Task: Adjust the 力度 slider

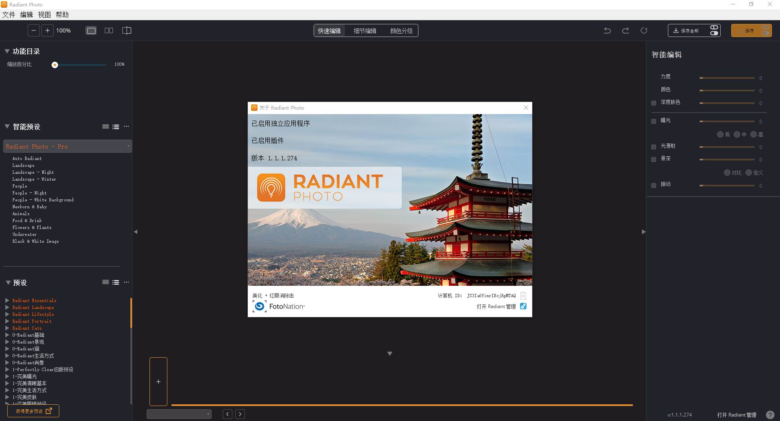Action: coord(727,78)
